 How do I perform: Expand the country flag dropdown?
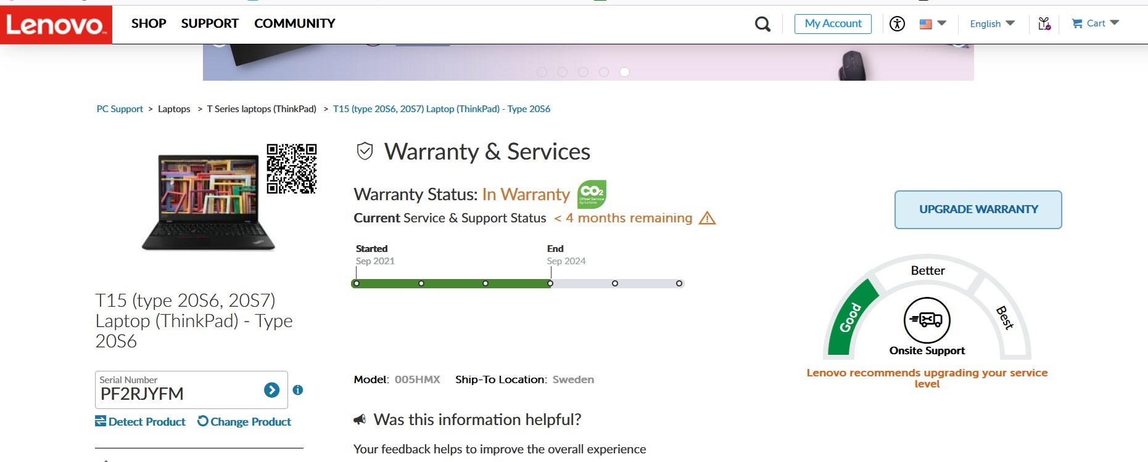(x=933, y=24)
